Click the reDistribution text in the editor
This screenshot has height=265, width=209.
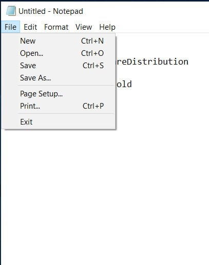[153, 62]
